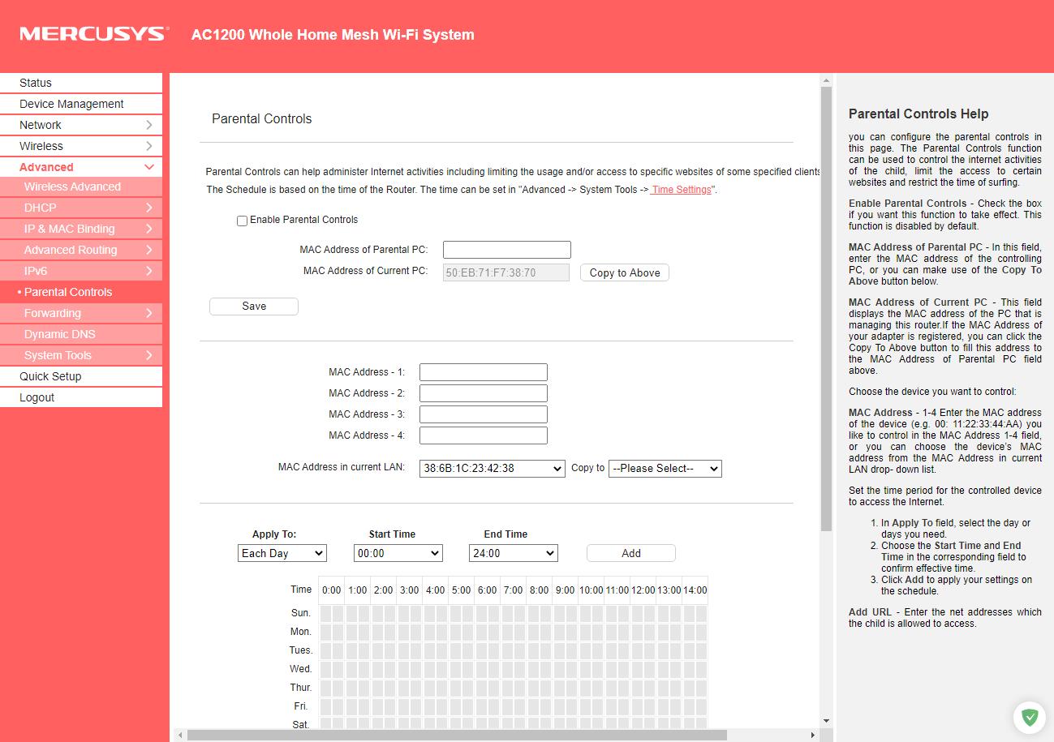Enable Parental Controls checkbox

[242, 221]
